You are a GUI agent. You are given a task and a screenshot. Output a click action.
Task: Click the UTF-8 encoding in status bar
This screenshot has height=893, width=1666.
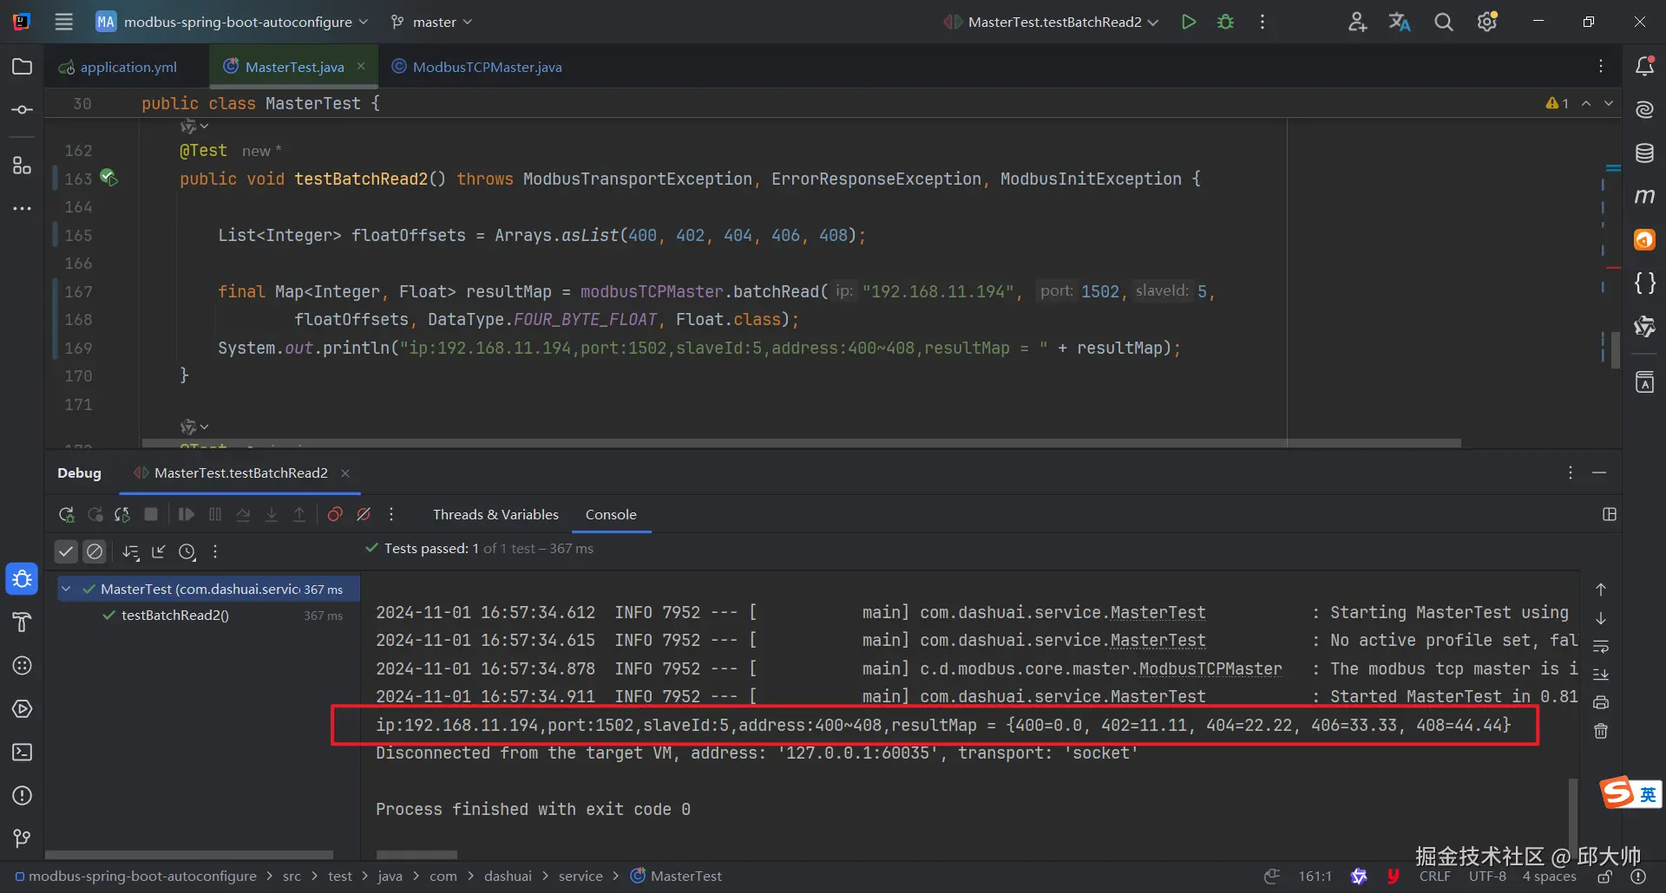point(1487,877)
